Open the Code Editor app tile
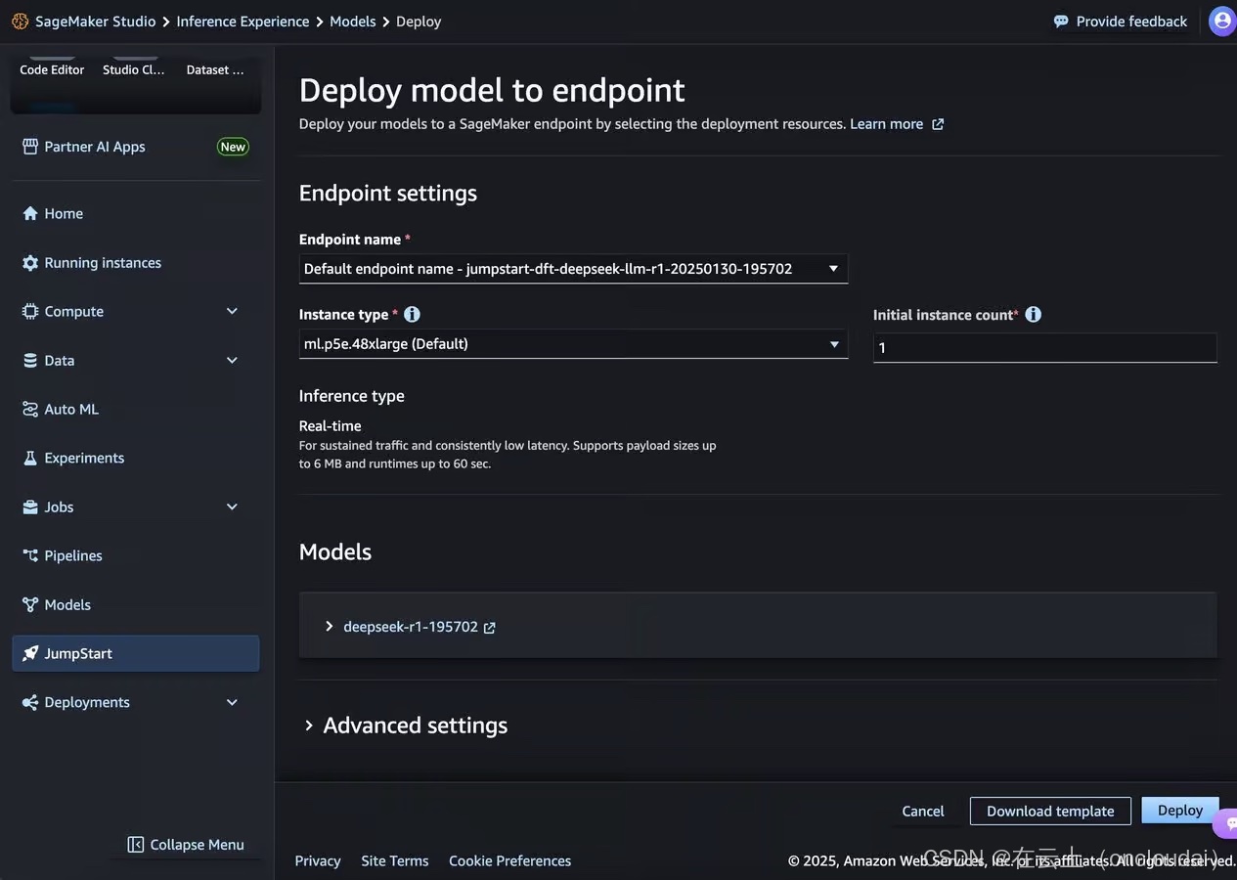The width and height of the screenshot is (1237, 880). (x=52, y=69)
